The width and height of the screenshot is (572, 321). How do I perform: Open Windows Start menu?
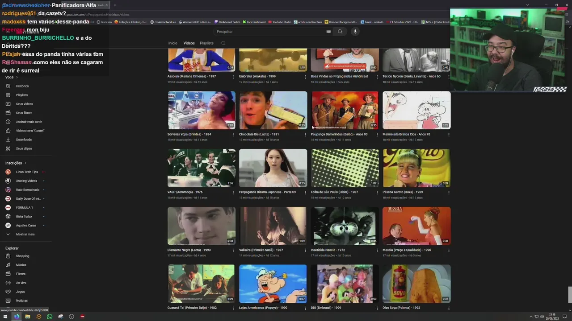pyautogui.click(x=6, y=317)
